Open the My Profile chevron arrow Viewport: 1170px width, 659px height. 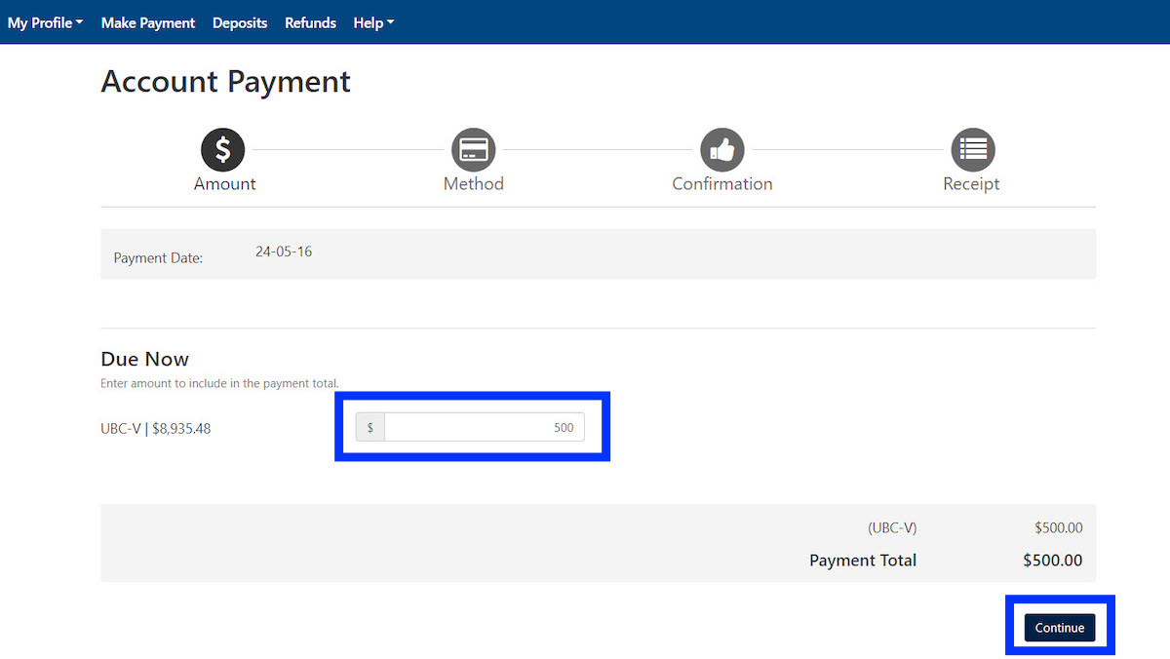tap(81, 22)
